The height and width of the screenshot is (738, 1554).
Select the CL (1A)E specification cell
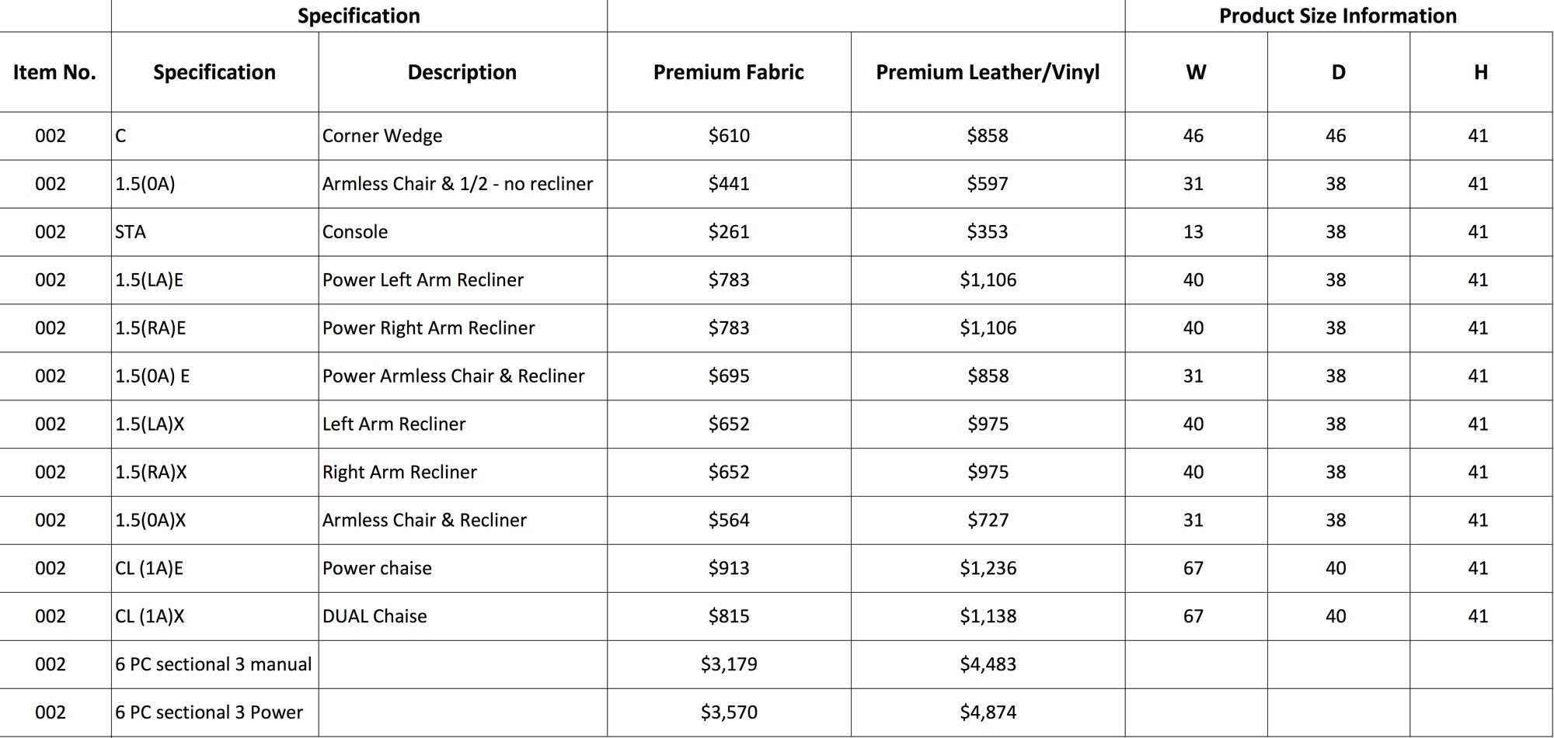[214, 568]
